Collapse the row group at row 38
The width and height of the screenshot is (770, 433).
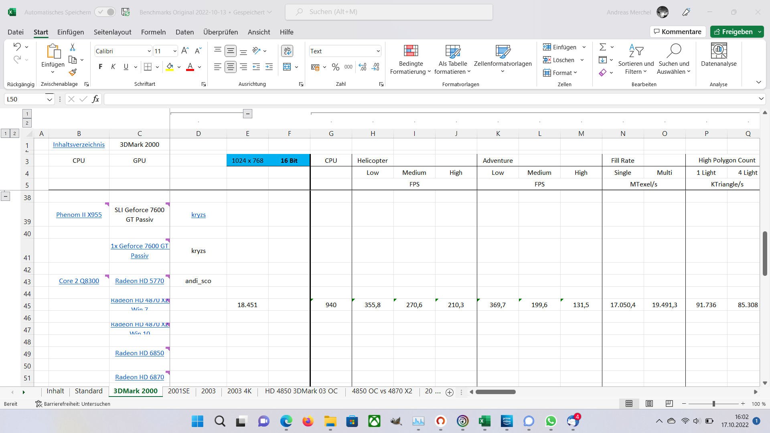[x=6, y=196]
